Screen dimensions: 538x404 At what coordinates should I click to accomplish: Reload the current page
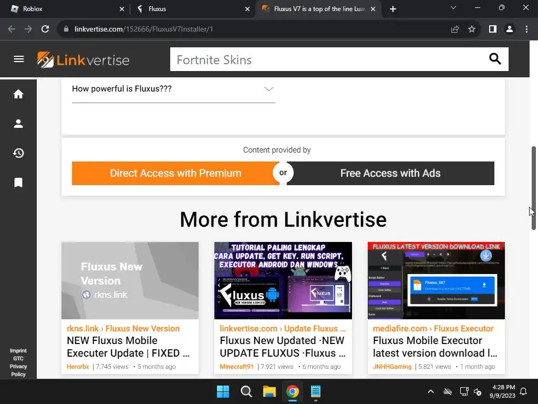pyautogui.click(x=45, y=29)
